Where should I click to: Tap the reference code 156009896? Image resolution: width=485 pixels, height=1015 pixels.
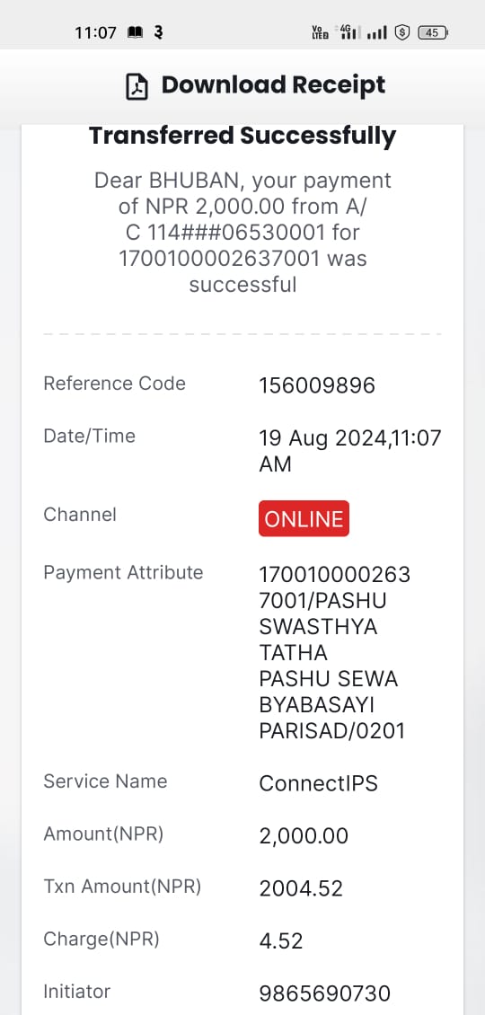(317, 386)
